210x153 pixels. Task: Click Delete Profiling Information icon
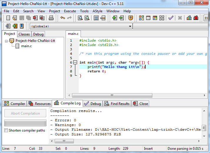[x=196, y=18]
